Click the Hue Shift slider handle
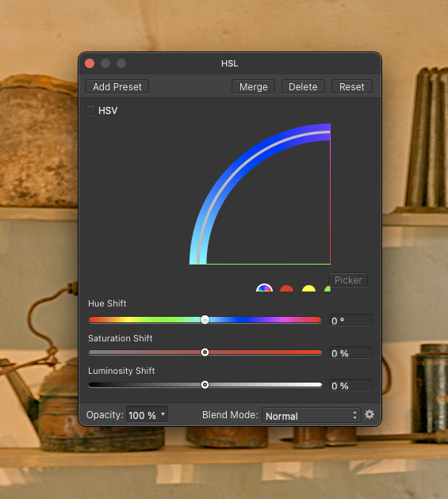Viewport: 448px width, 499px height. [x=205, y=319]
